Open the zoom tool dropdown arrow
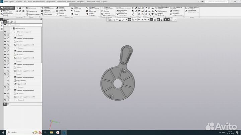Screen dimensions: 241x135 tap(117, 20)
